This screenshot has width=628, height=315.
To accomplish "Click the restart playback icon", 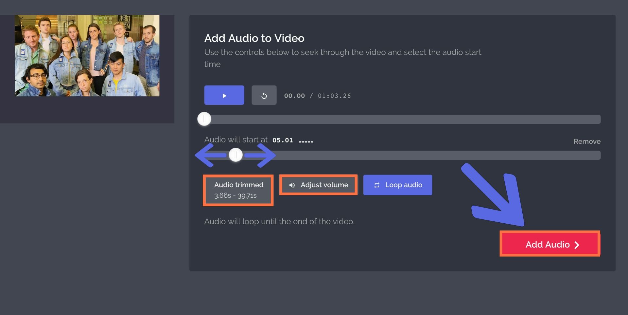I will (264, 95).
